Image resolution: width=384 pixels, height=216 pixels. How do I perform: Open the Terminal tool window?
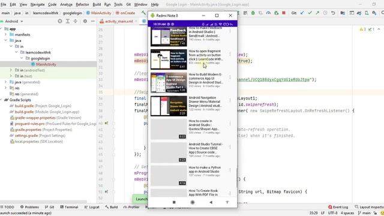pyautogui.click(x=69, y=207)
